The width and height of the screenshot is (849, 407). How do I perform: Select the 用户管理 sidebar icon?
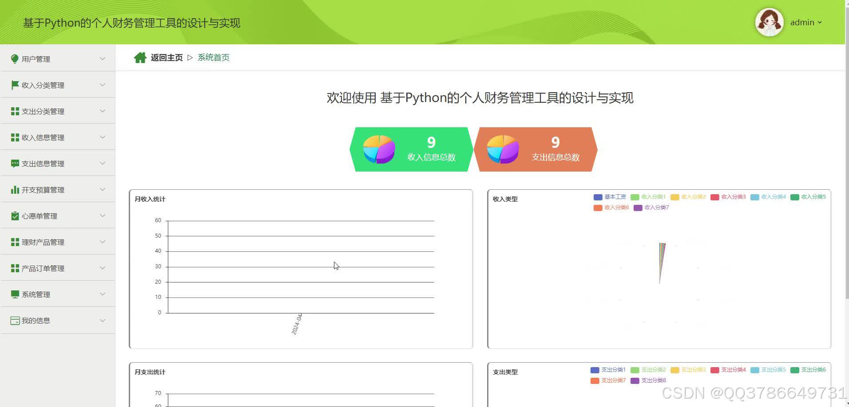[x=14, y=58]
